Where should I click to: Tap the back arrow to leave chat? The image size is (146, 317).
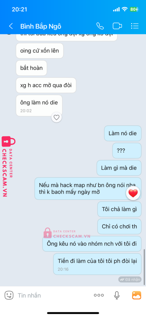[11, 26]
